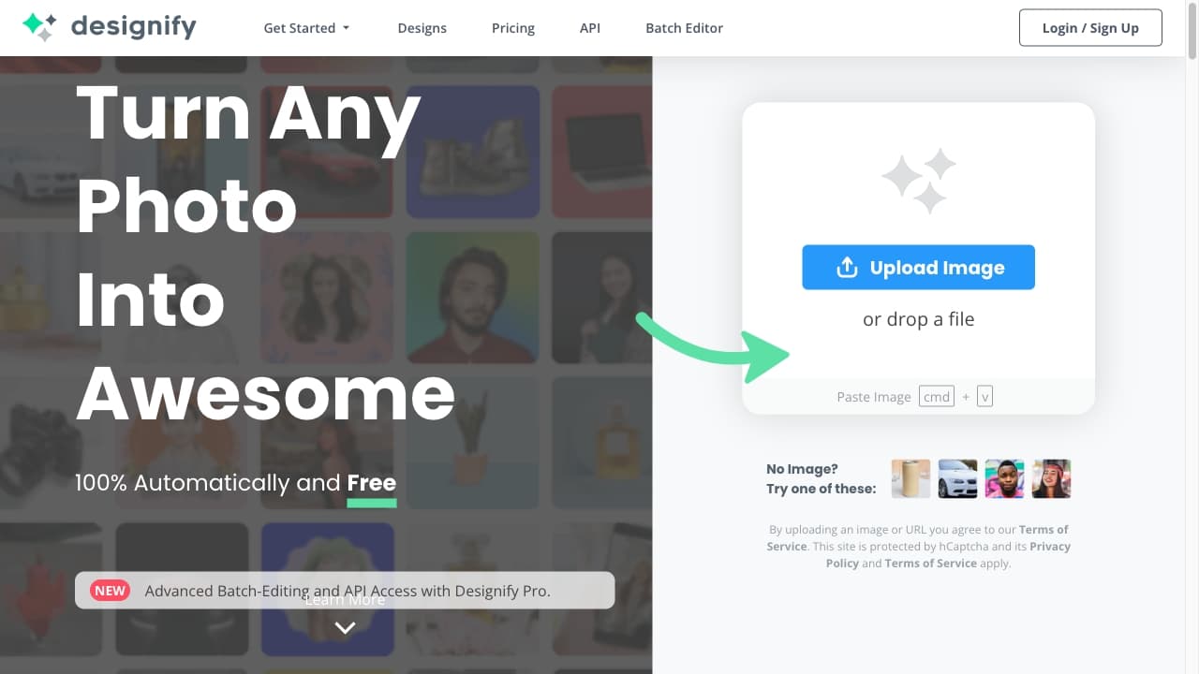Click the cmd key shortcut indicator

coord(937,396)
